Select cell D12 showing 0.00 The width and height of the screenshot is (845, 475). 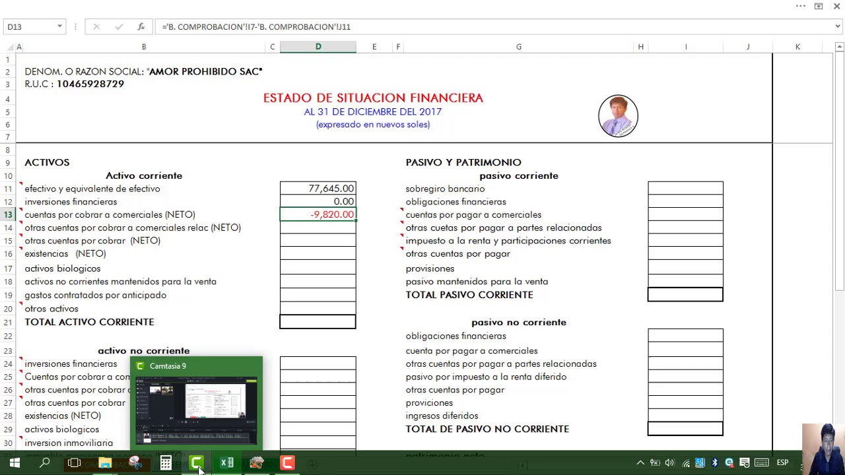click(x=318, y=202)
